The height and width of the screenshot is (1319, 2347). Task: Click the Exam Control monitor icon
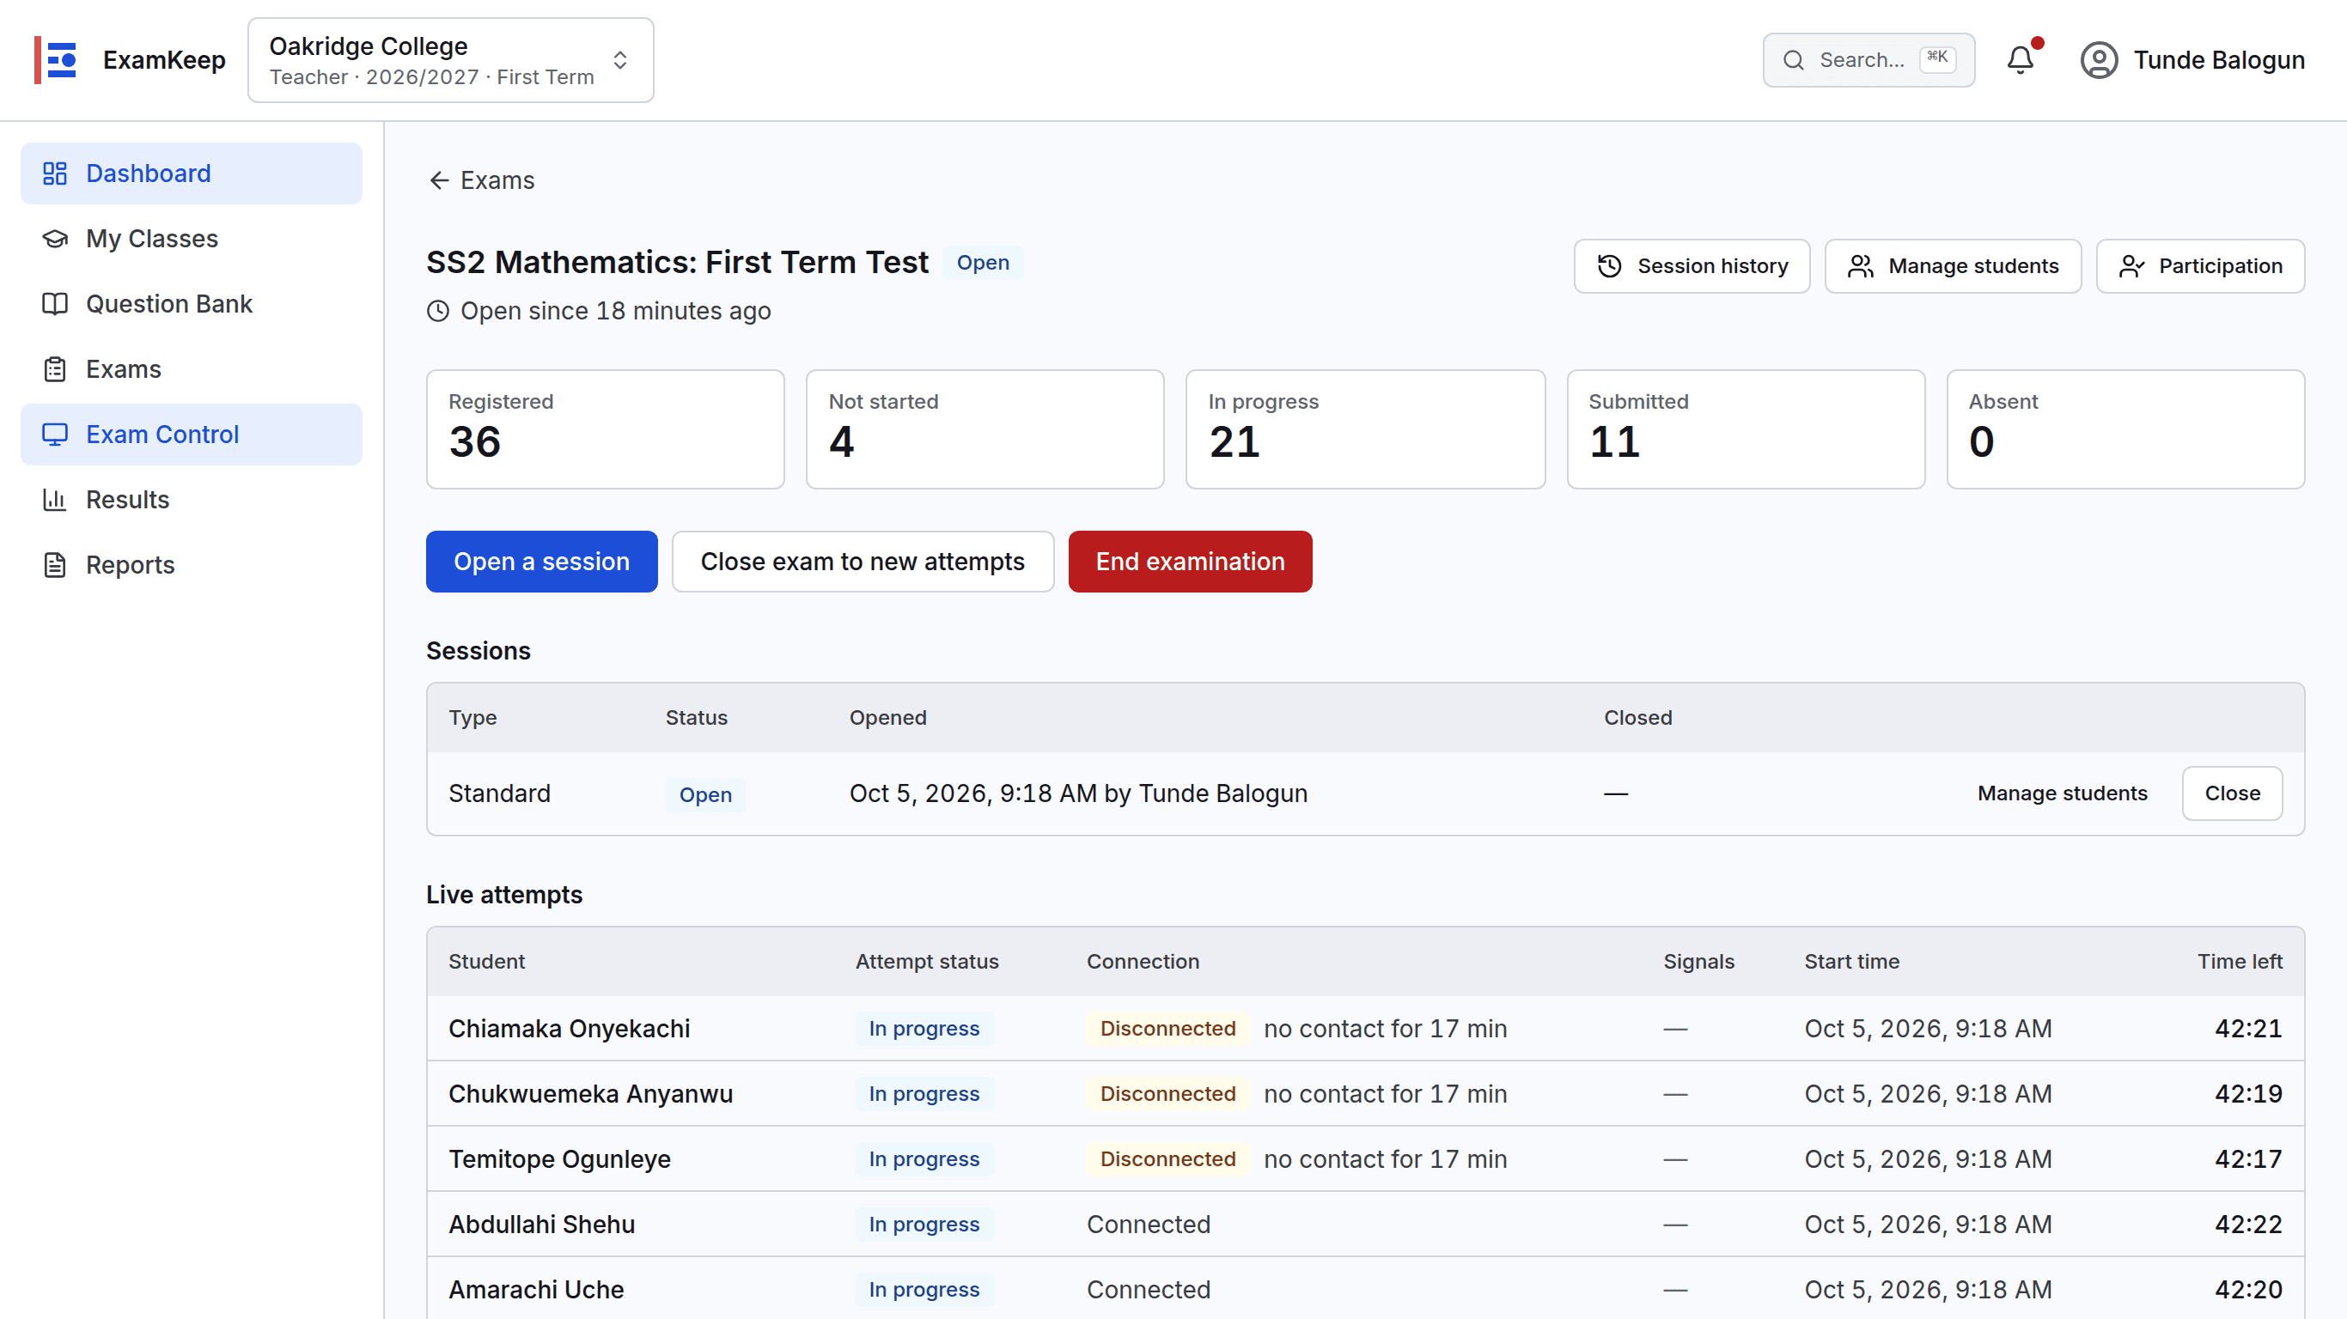click(55, 435)
